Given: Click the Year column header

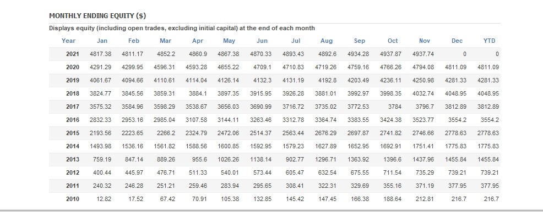Looking at the screenshot, I should (68, 41).
